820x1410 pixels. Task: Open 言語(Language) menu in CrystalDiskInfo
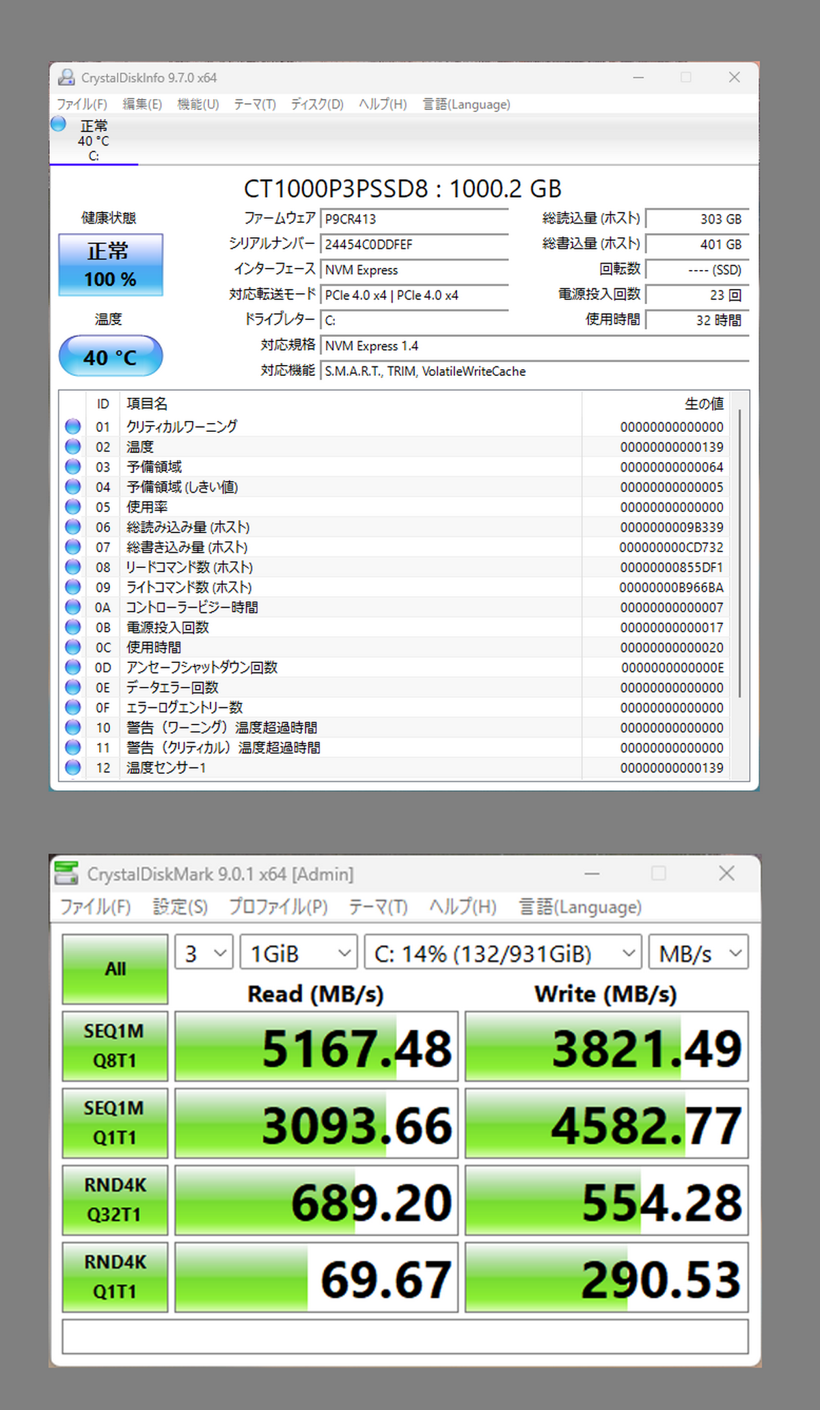[467, 104]
